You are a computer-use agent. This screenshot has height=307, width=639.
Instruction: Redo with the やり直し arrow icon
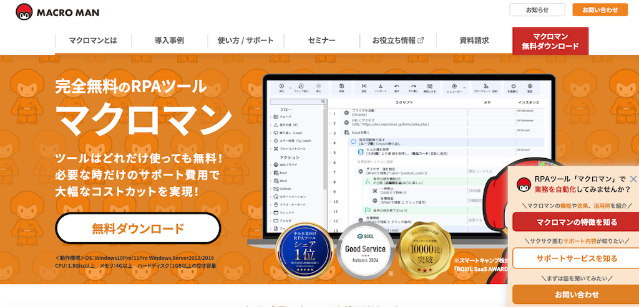(x=413, y=86)
